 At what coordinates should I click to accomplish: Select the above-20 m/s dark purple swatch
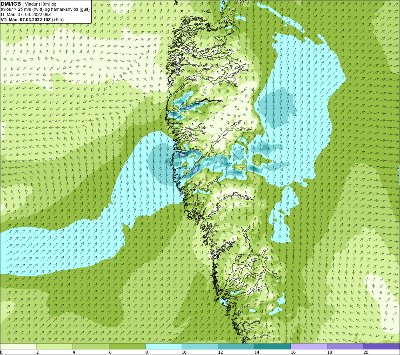click(382, 346)
